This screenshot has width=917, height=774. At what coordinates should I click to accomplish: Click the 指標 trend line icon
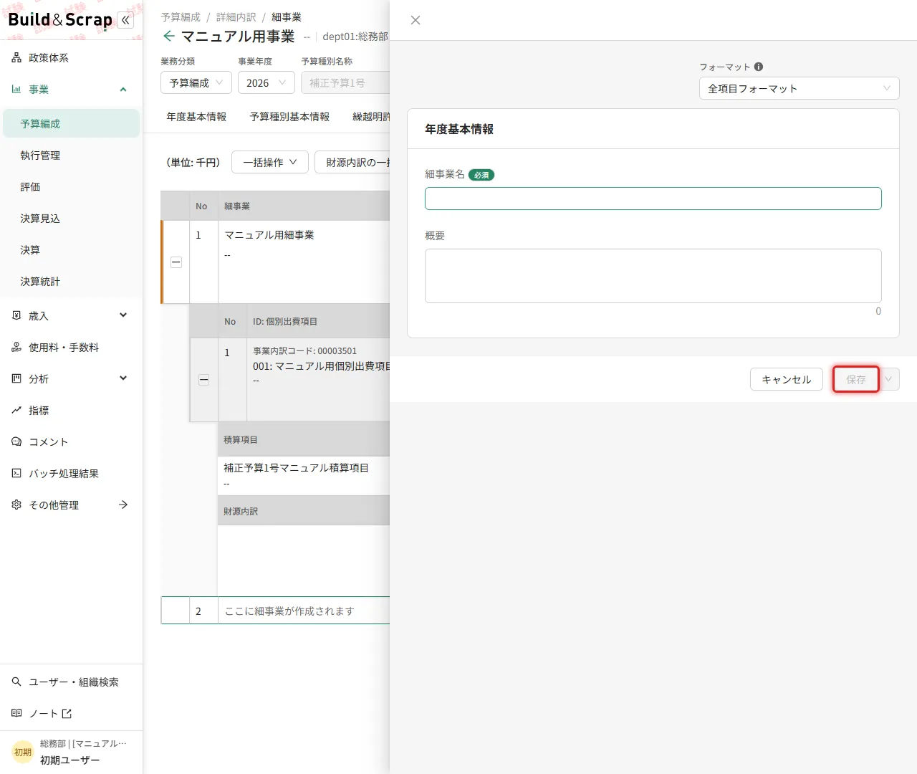click(x=16, y=410)
